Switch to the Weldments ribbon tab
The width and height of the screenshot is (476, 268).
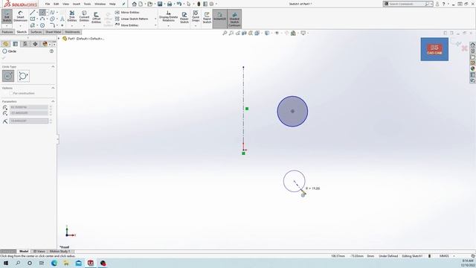(72, 32)
